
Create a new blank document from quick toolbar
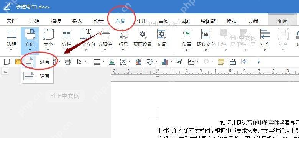pyautogui.click(x=7, y=62)
